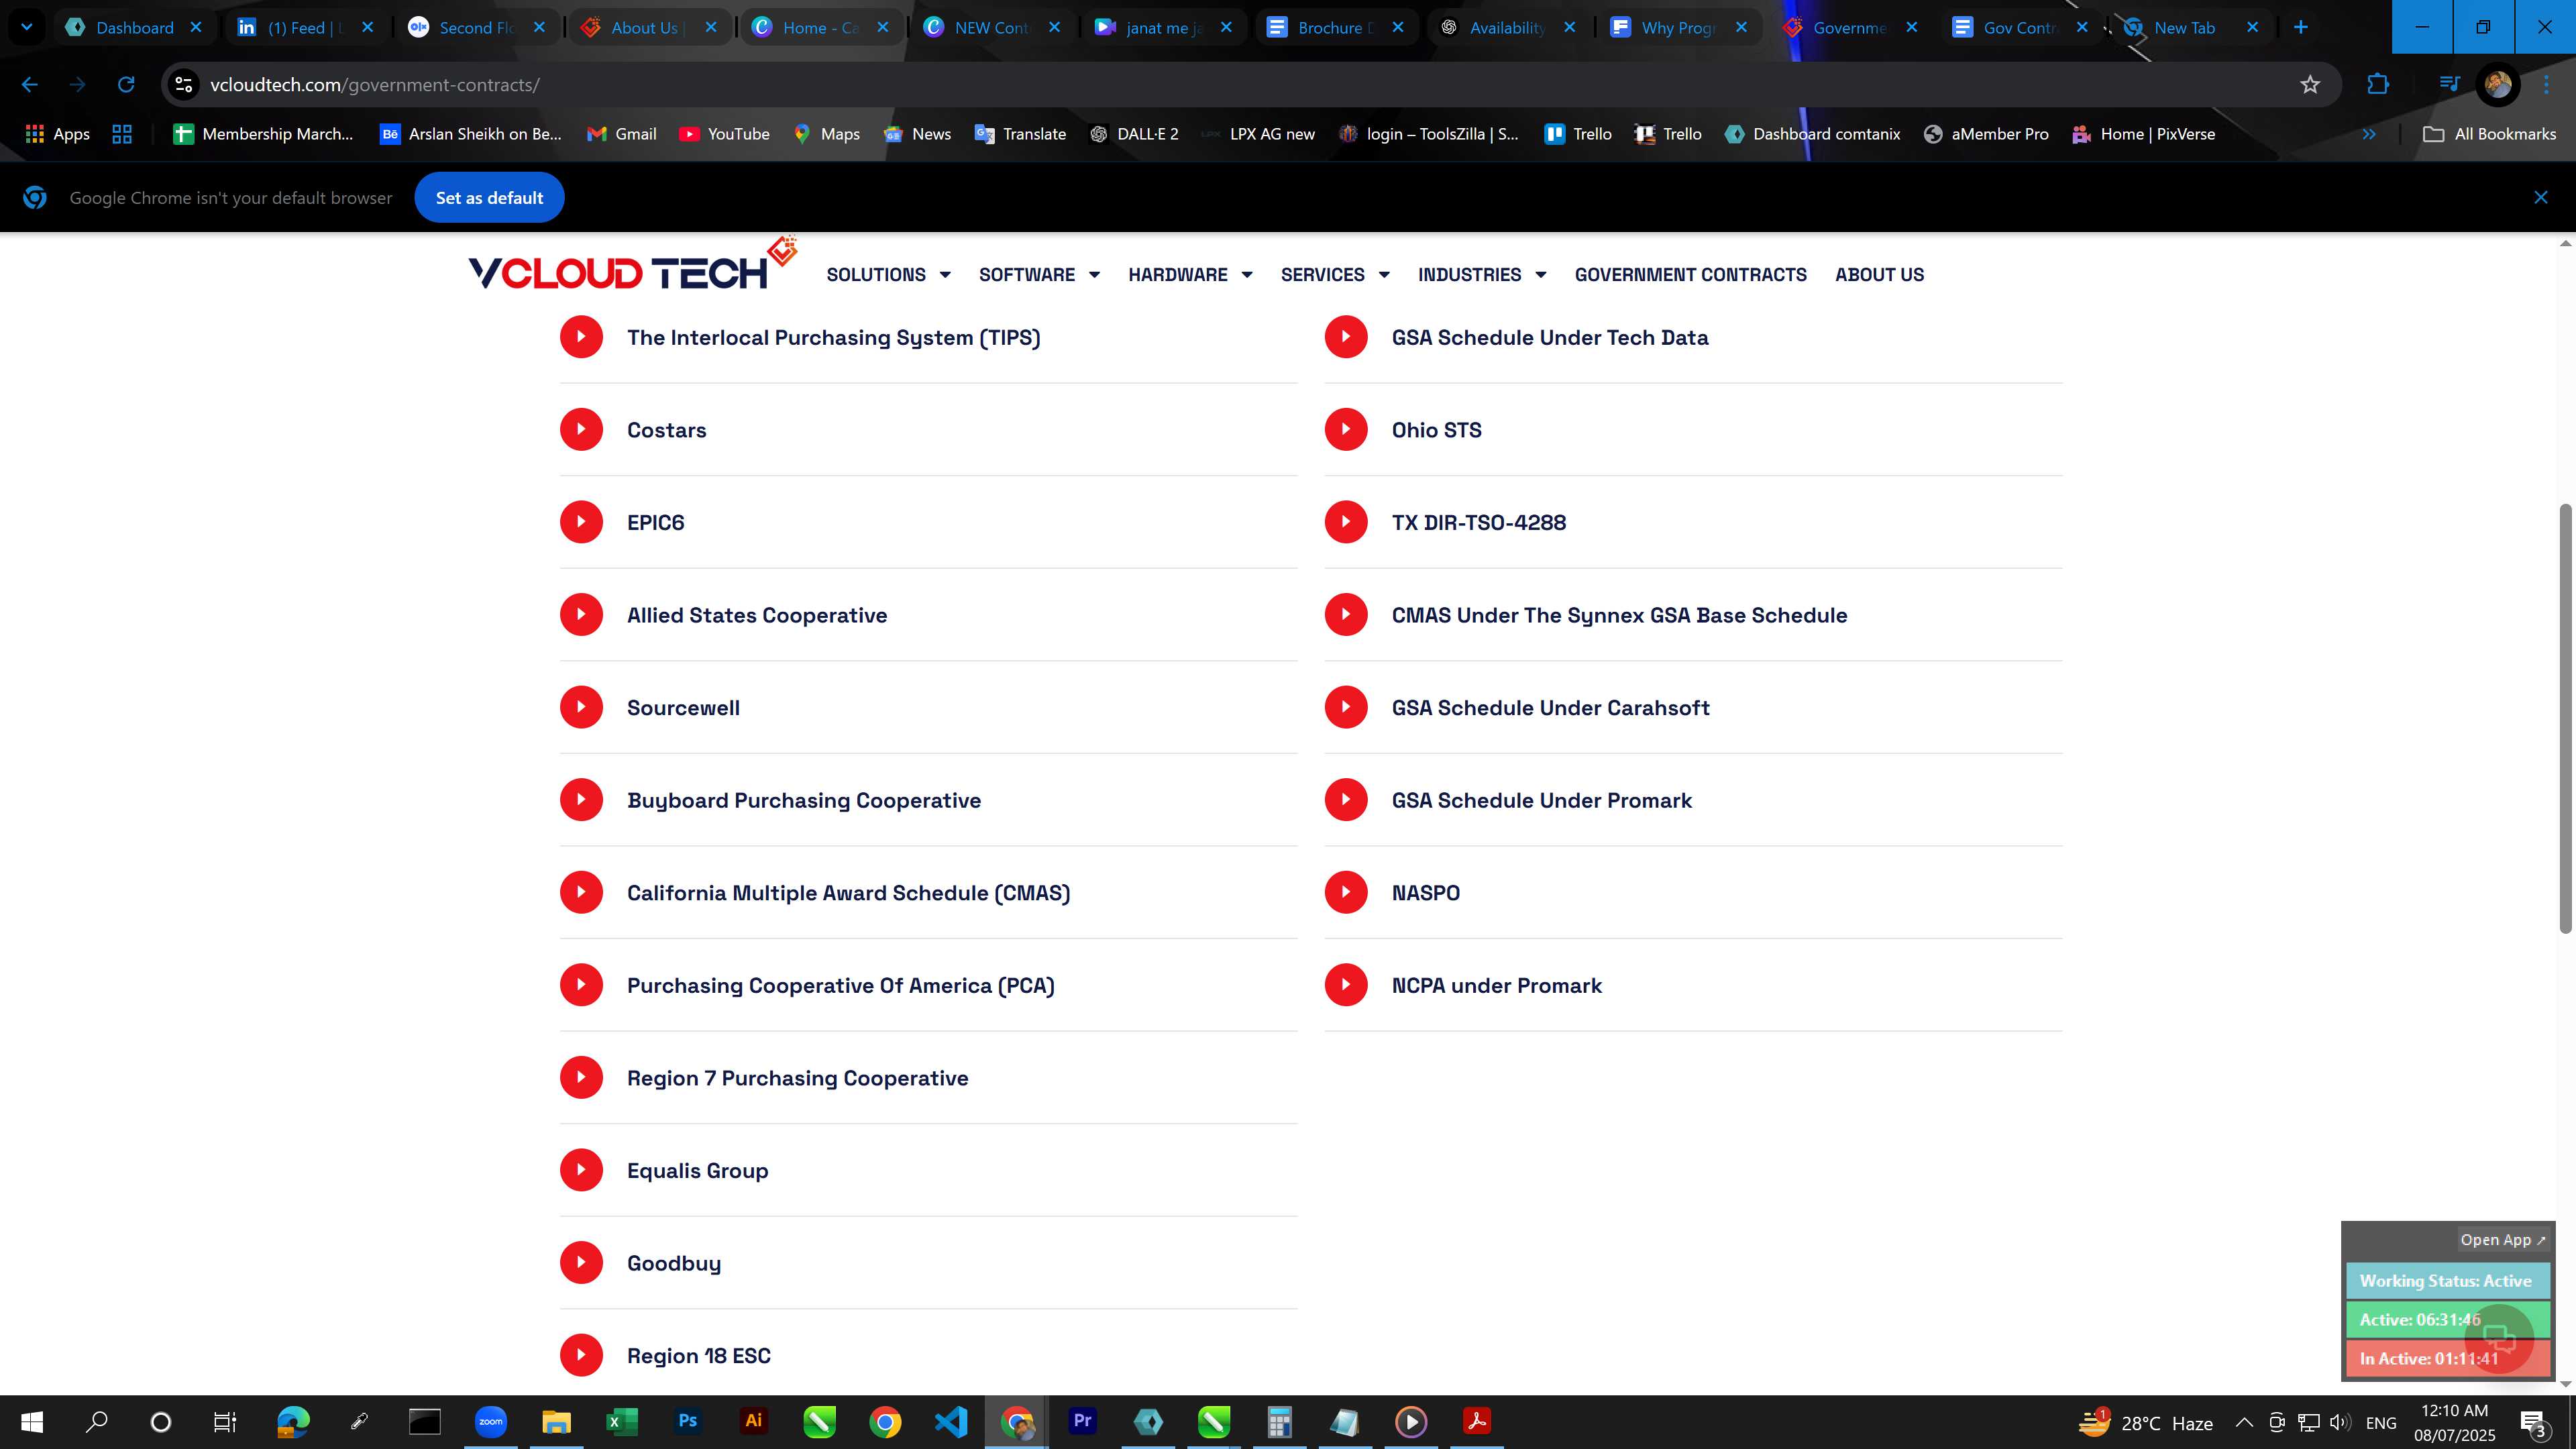Open ABOUT US nav item
The width and height of the screenshot is (2576, 1449).
pos(1879,275)
